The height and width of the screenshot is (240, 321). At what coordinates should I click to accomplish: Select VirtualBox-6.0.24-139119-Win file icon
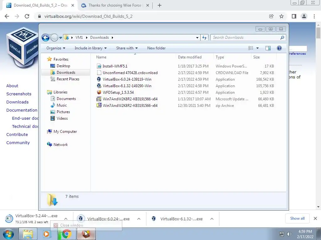click(99, 79)
